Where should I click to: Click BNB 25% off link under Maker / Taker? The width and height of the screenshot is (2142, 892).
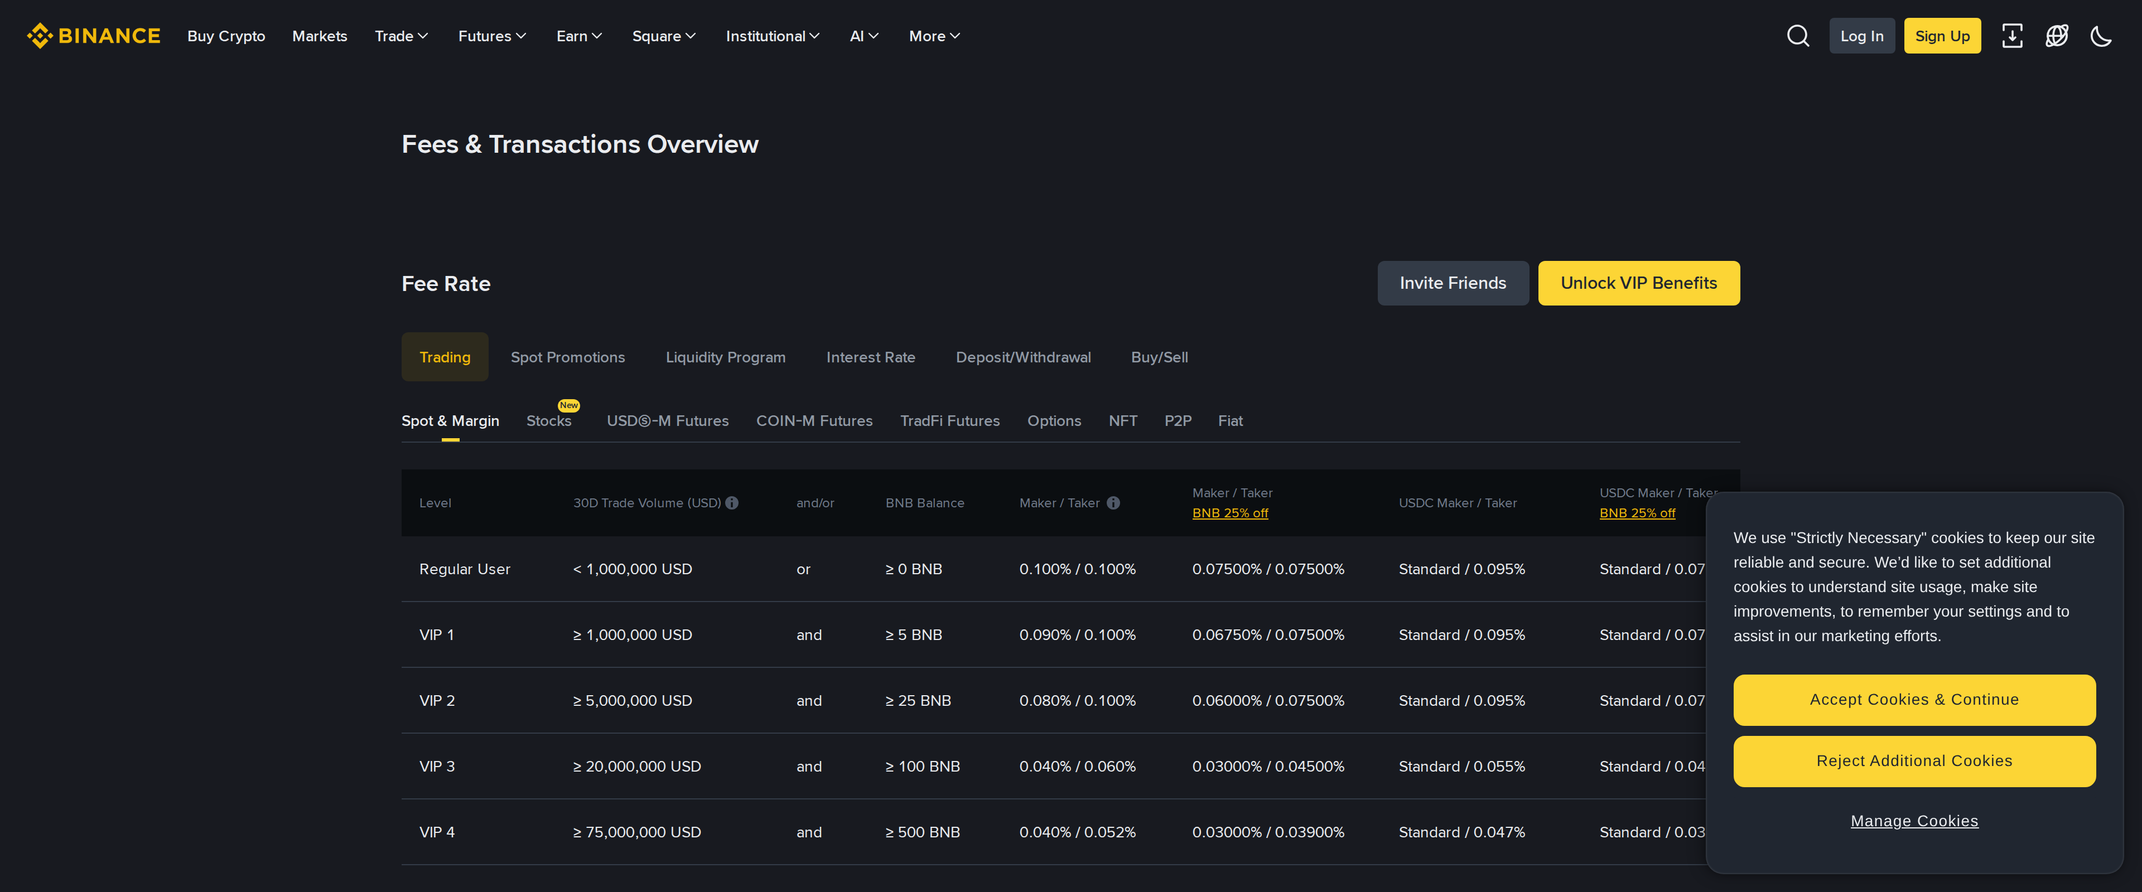[x=1230, y=513]
